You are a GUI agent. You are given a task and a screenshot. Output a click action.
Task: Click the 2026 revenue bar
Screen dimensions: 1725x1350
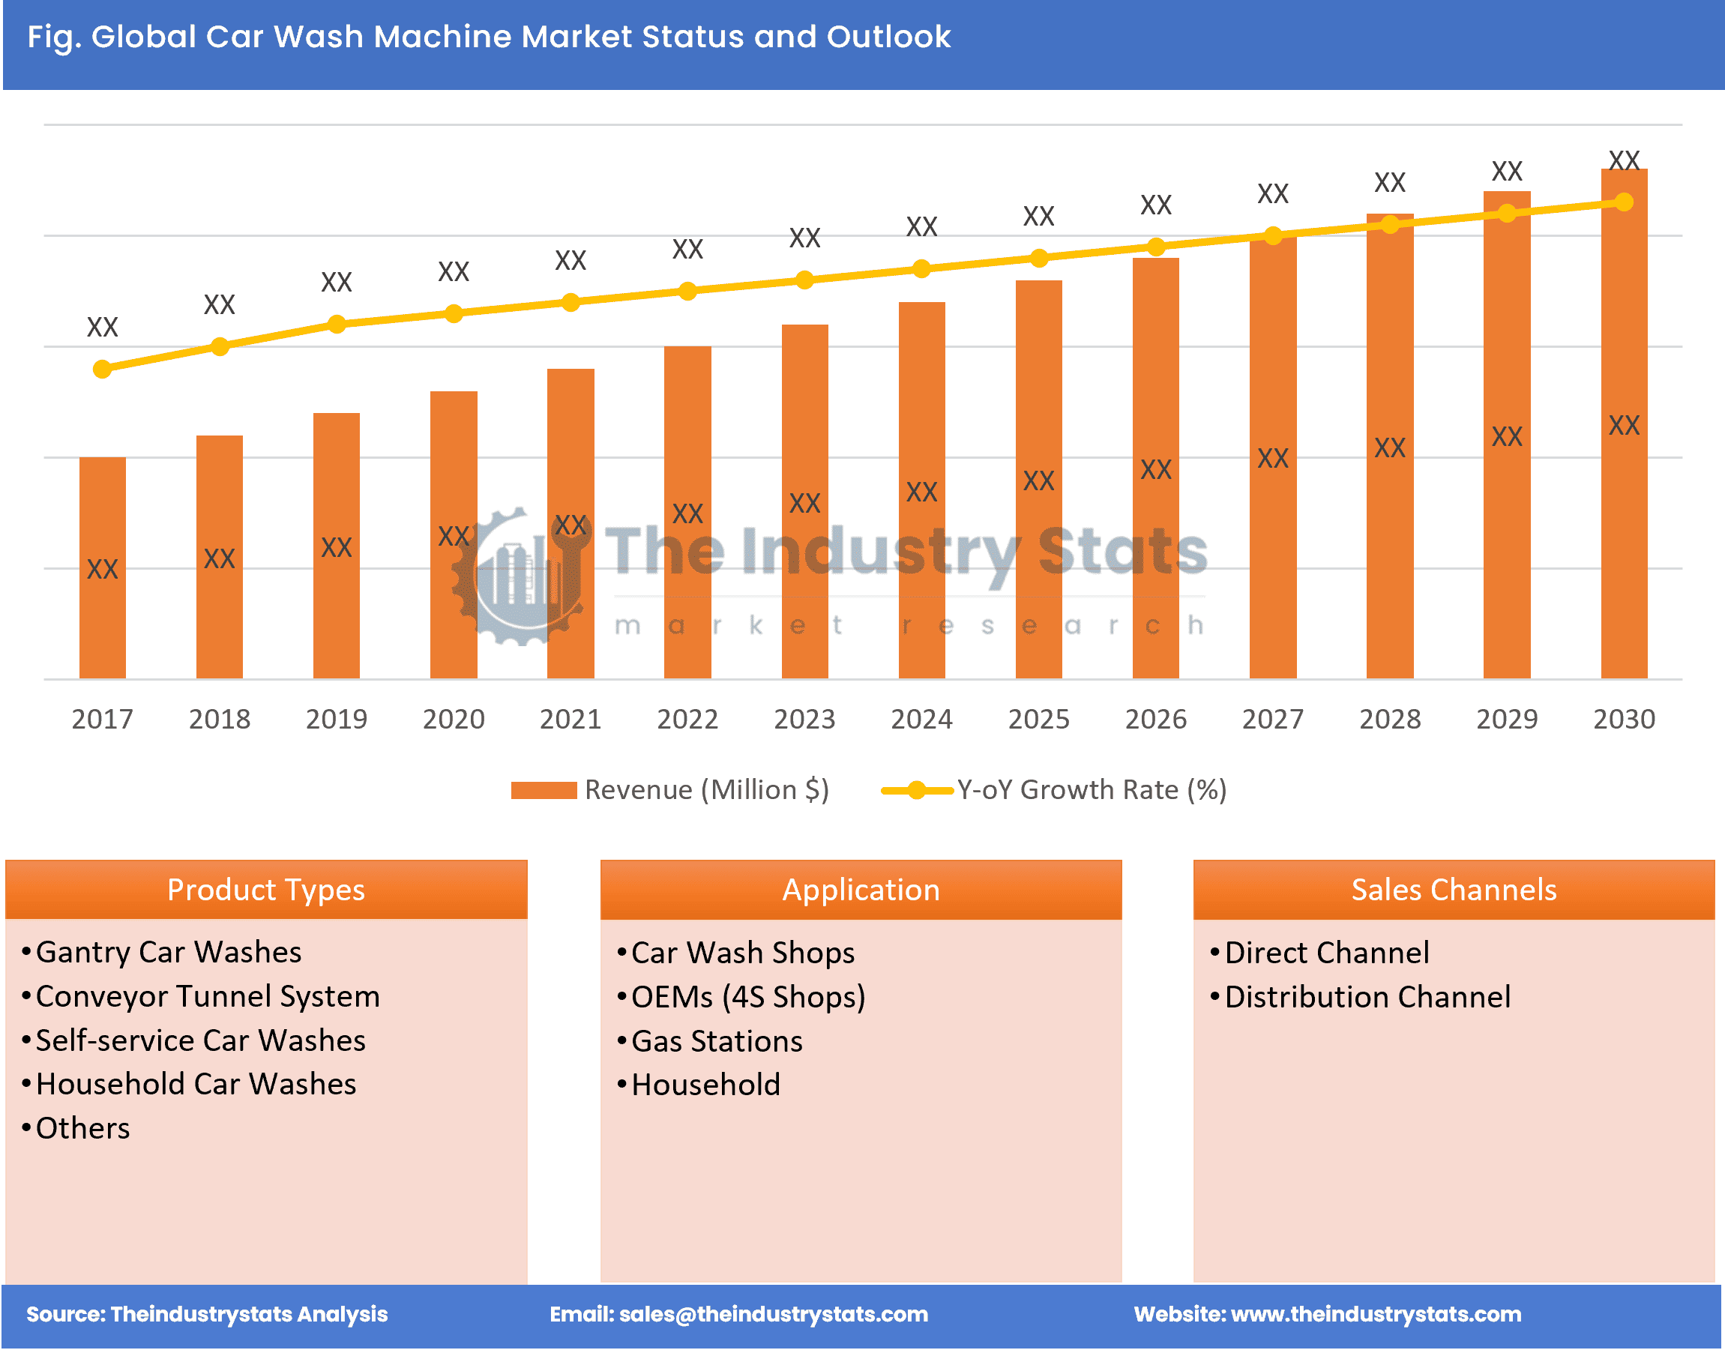click(x=1156, y=468)
